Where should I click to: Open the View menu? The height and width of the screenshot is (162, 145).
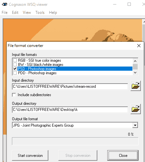[27, 13]
